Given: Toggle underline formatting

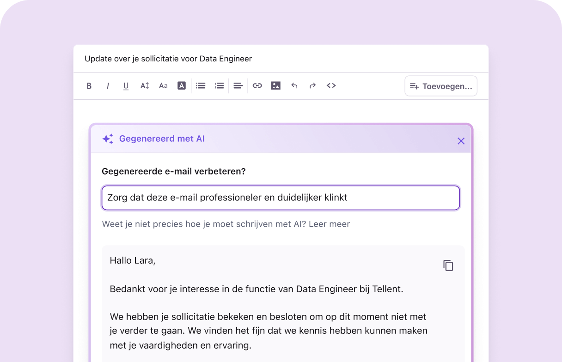Looking at the screenshot, I should (126, 85).
